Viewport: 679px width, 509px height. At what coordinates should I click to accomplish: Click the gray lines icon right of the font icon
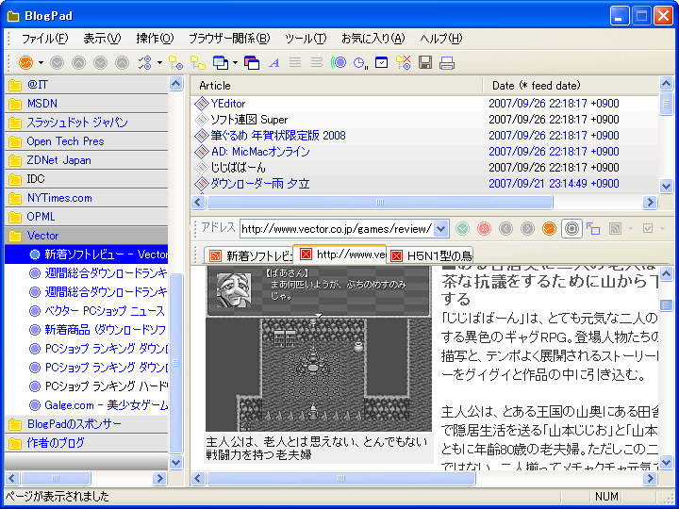click(x=295, y=63)
